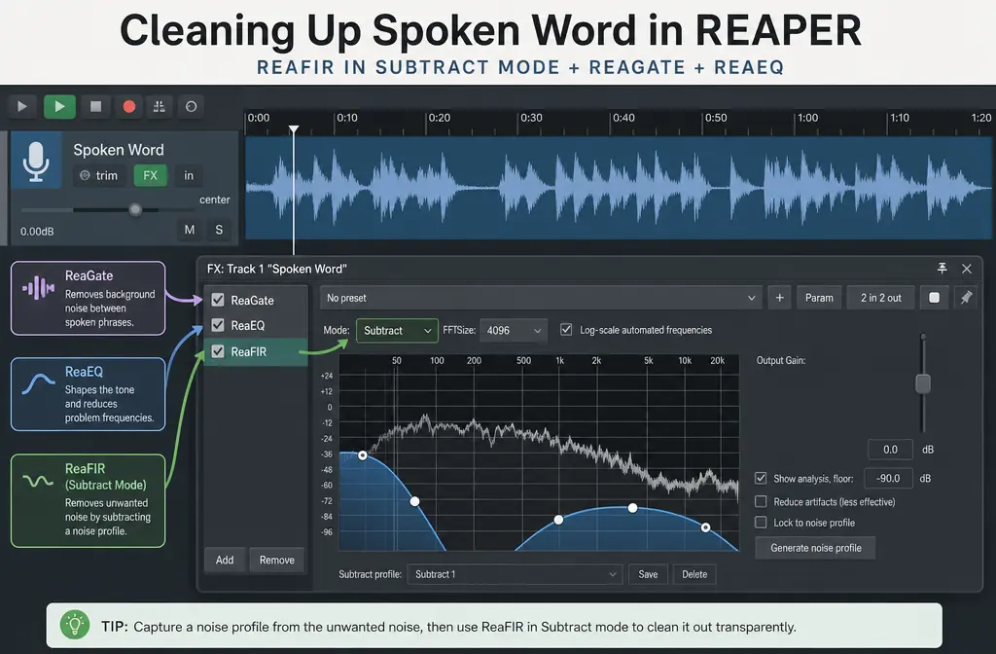
Task: Open the Subtract profile dropdown
Action: pyautogui.click(x=515, y=574)
